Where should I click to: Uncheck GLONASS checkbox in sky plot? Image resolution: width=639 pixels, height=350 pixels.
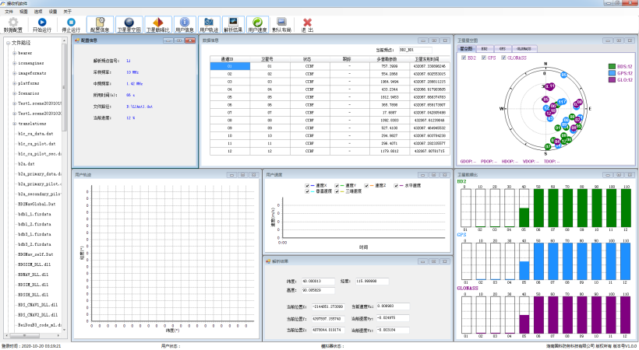tap(503, 58)
